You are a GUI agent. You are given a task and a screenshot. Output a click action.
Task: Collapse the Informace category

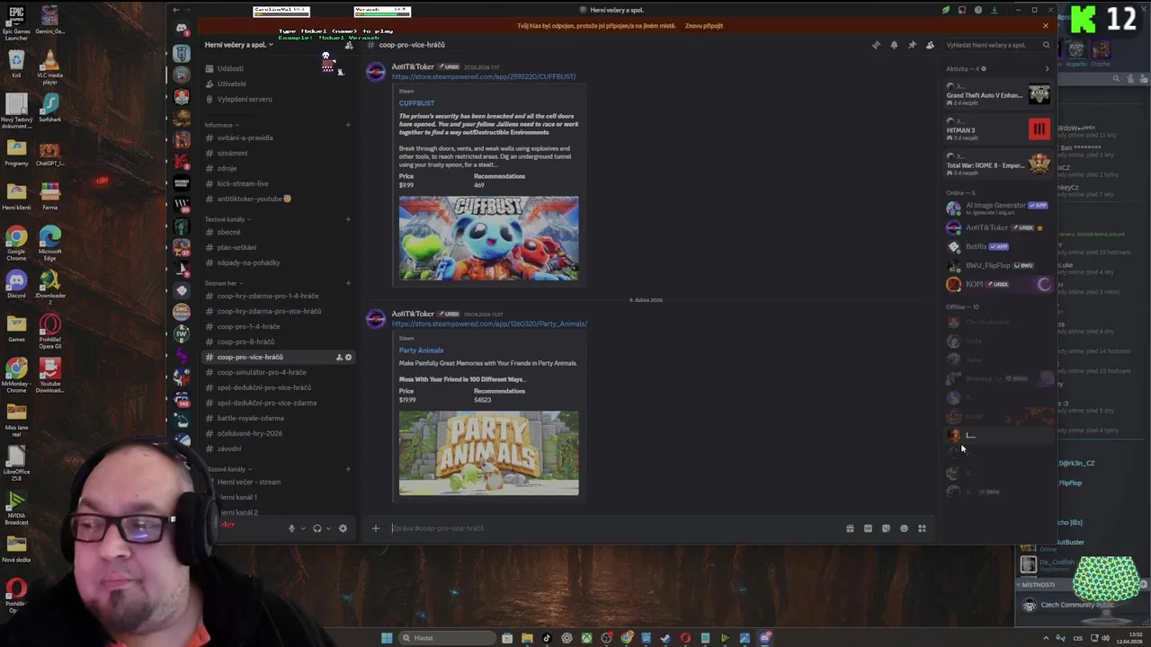coord(221,125)
